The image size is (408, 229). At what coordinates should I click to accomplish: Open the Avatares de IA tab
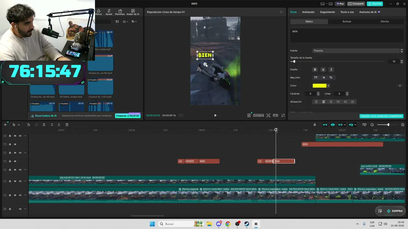[369, 12]
